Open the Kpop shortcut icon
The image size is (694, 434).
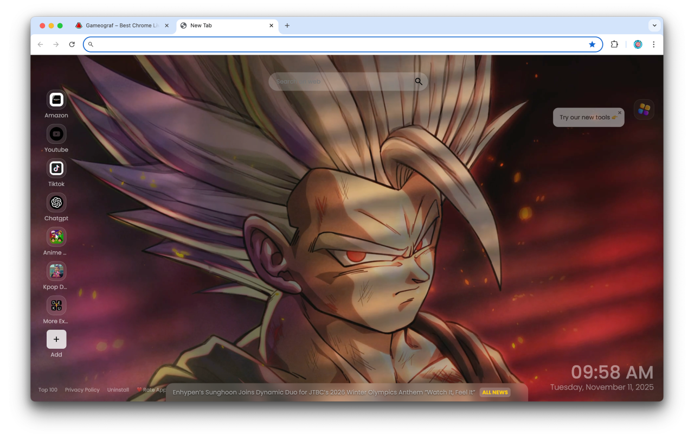[56, 271]
